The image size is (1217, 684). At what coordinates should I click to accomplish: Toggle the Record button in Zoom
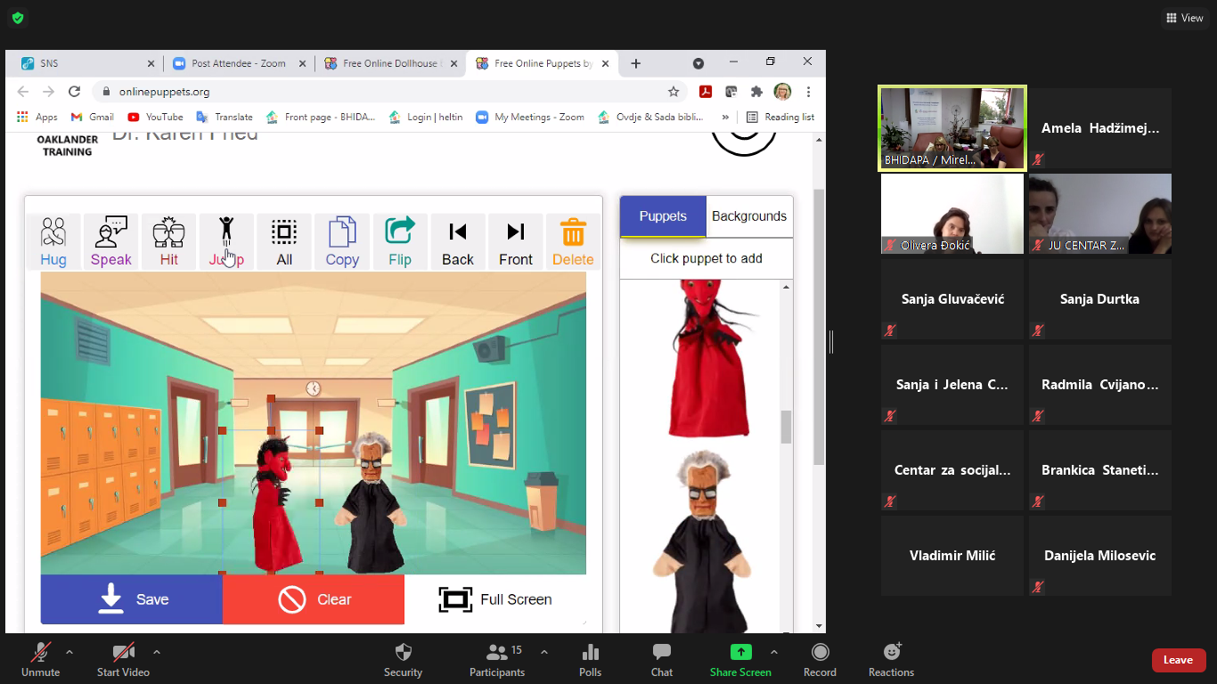(x=820, y=659)
